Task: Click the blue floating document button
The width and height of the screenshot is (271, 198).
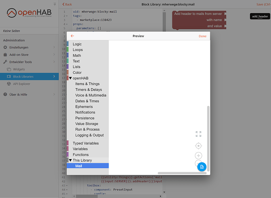Action: point(202,167)
